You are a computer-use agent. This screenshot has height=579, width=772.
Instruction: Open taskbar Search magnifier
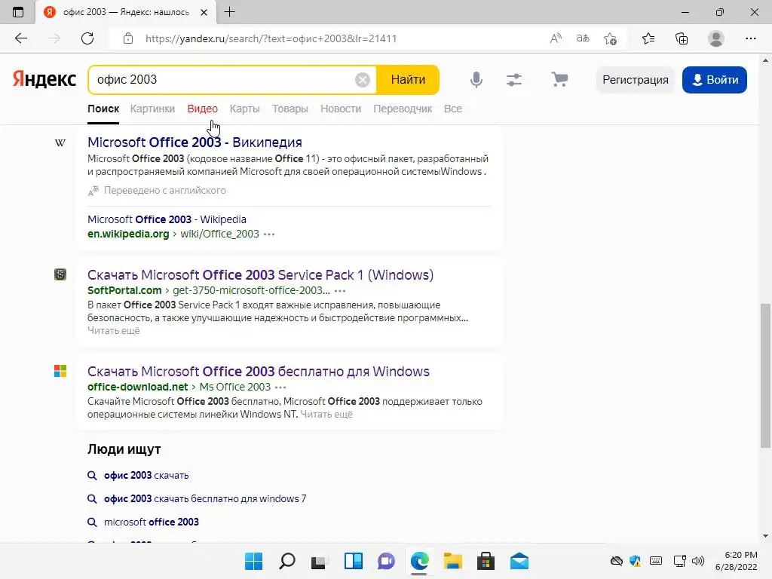tap(287, 561)
